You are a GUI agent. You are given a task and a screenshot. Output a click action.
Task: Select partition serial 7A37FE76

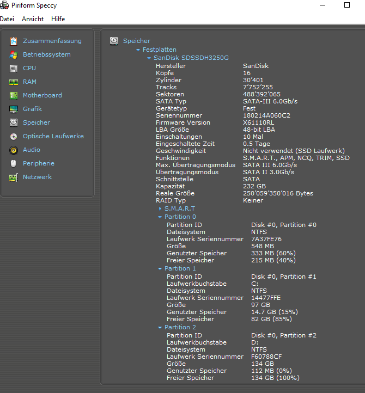[x=266, y=239]
